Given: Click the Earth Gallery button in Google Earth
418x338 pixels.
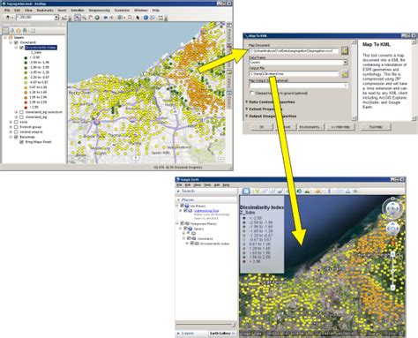Looking at the screenshot, I should tap(222, 334).
